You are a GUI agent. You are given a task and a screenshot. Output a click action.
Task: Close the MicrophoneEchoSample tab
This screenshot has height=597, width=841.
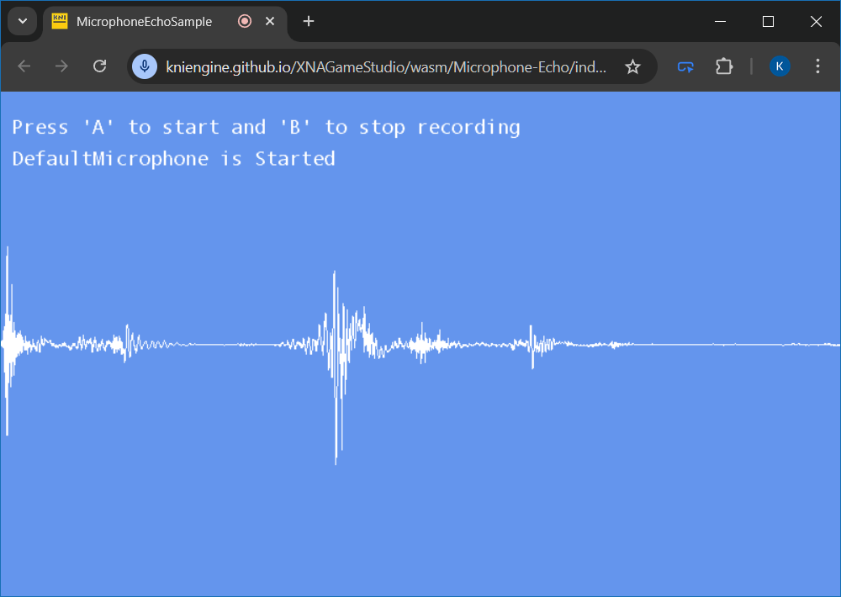tap(270, 22)
